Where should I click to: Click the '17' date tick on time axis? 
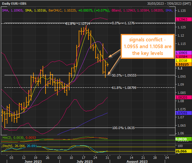[x=83, y=158]
